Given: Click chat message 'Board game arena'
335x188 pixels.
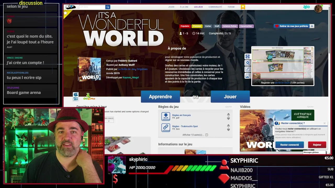Looking at the screenshot, I should [x=24, y=92].
